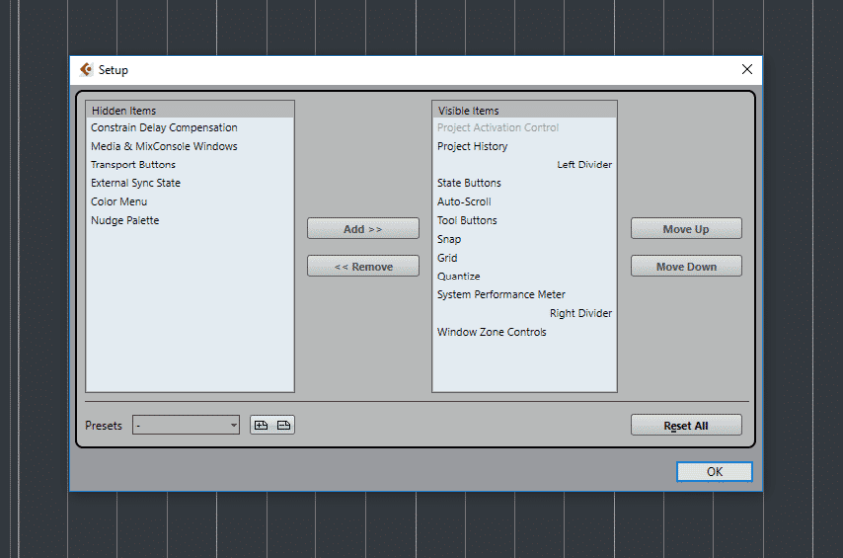Click the Move Up button
Screen dimensions: 843x558
(685, 229)
